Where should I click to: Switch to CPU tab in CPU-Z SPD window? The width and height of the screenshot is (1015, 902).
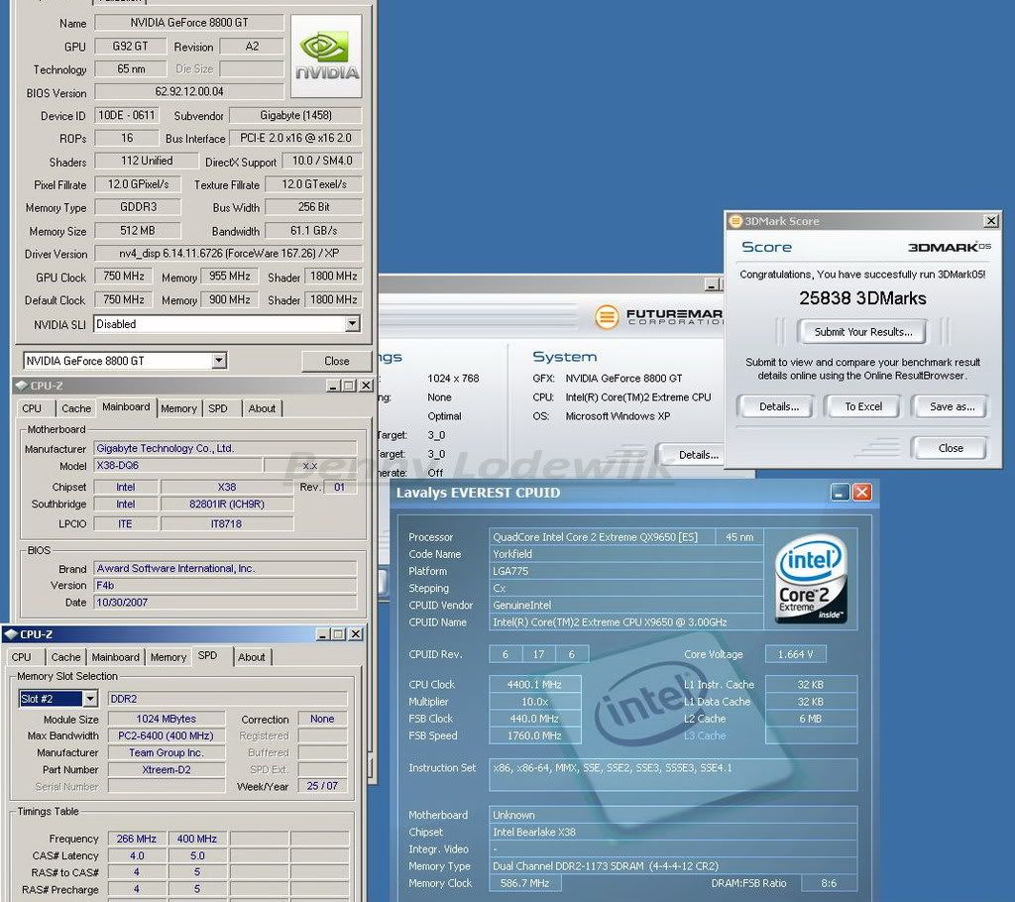[22, 657]
